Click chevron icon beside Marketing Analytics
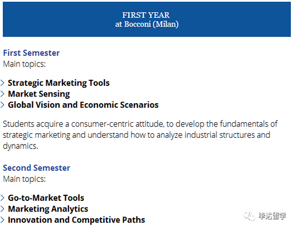 pos(2,209)
